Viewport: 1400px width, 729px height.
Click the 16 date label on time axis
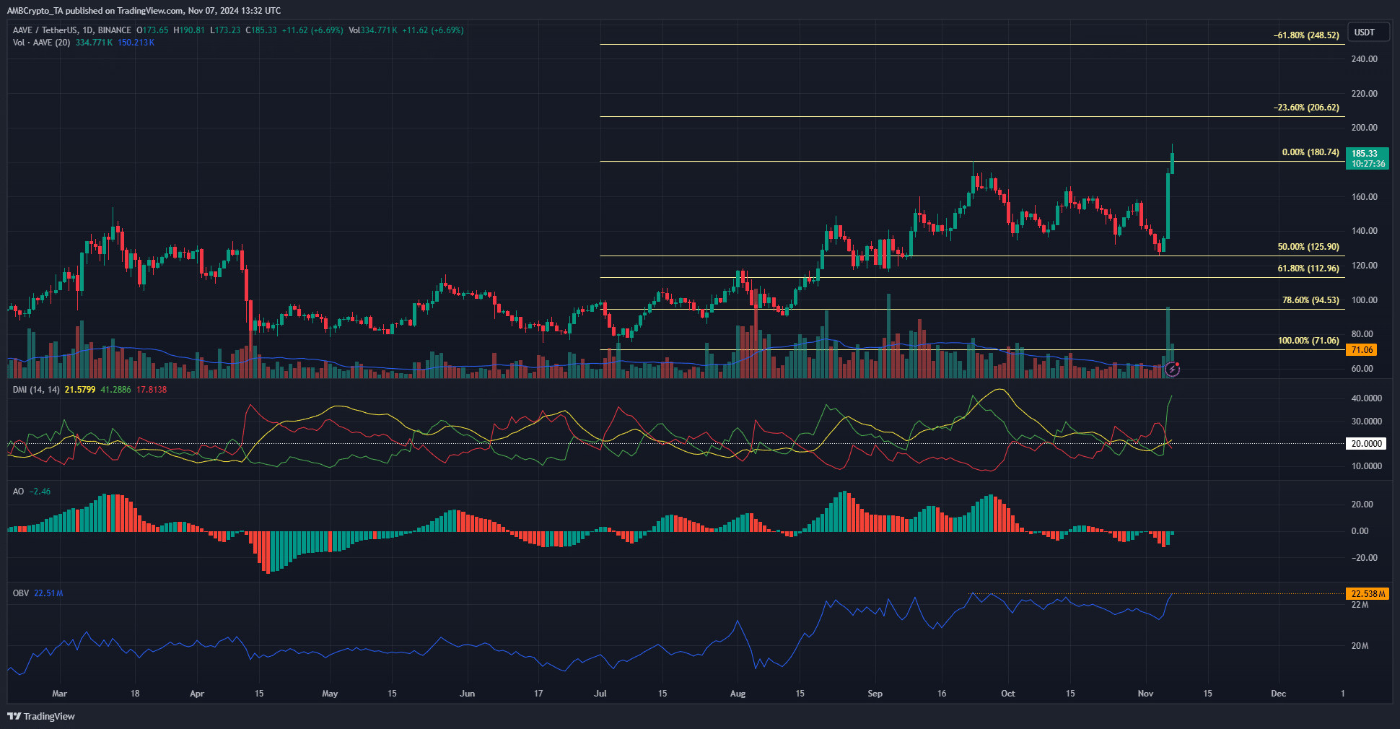pos(942,694)
